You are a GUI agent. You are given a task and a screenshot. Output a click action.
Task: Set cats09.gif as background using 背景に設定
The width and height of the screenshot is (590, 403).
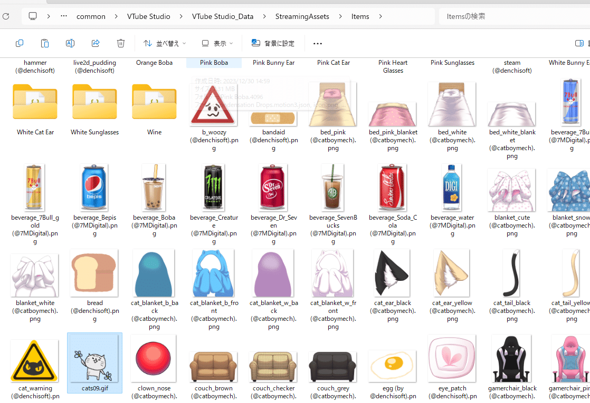tap(273, 43)
